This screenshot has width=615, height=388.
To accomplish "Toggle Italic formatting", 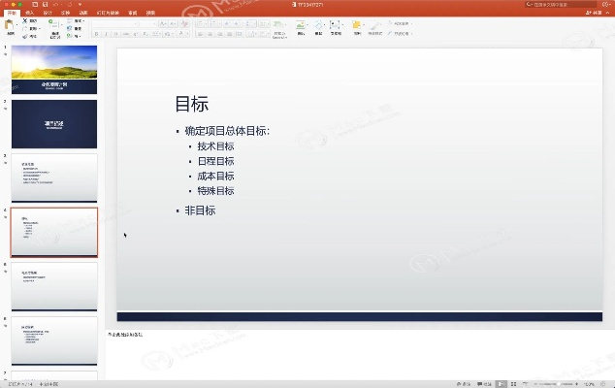I will click(107, 33).
